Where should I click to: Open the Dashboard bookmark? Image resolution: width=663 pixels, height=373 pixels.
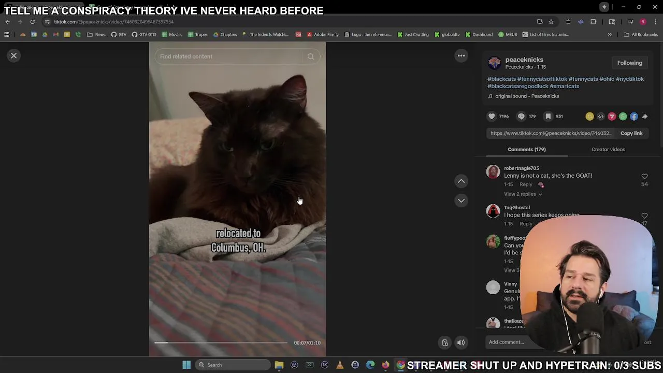pos(479,35)
